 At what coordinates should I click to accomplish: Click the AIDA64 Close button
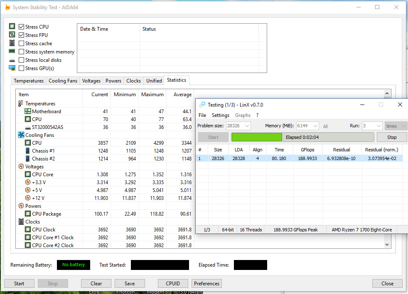(x=387, y=283)
